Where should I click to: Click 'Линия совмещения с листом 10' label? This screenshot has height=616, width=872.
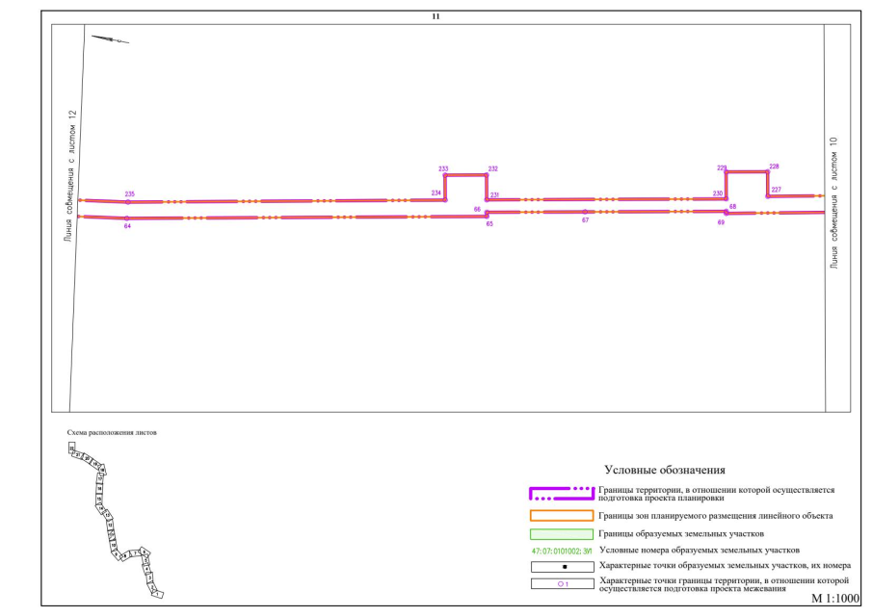point(834,203)
